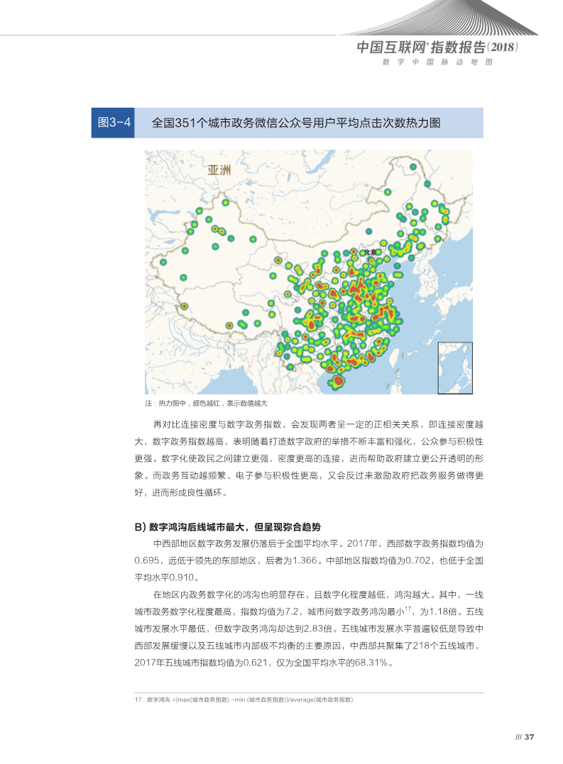Select the South China Sea inset map
563x764 pixels.
[454, 366]
